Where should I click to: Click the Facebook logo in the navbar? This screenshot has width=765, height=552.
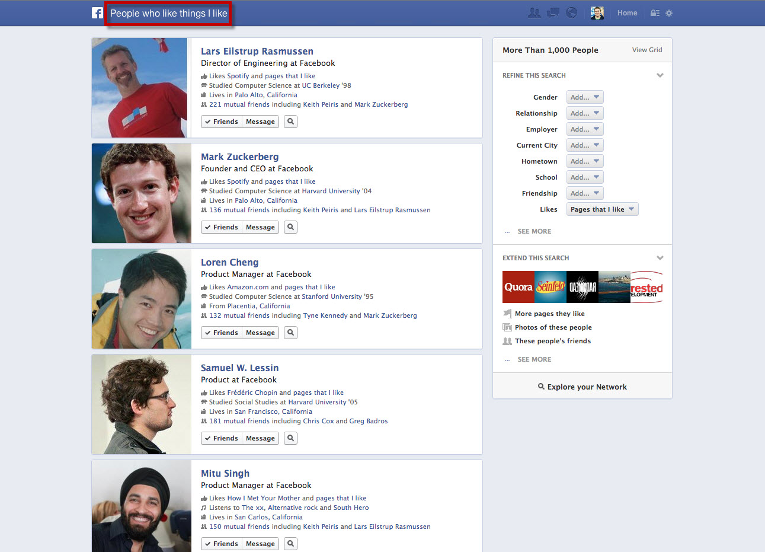[x=97, y=12]
